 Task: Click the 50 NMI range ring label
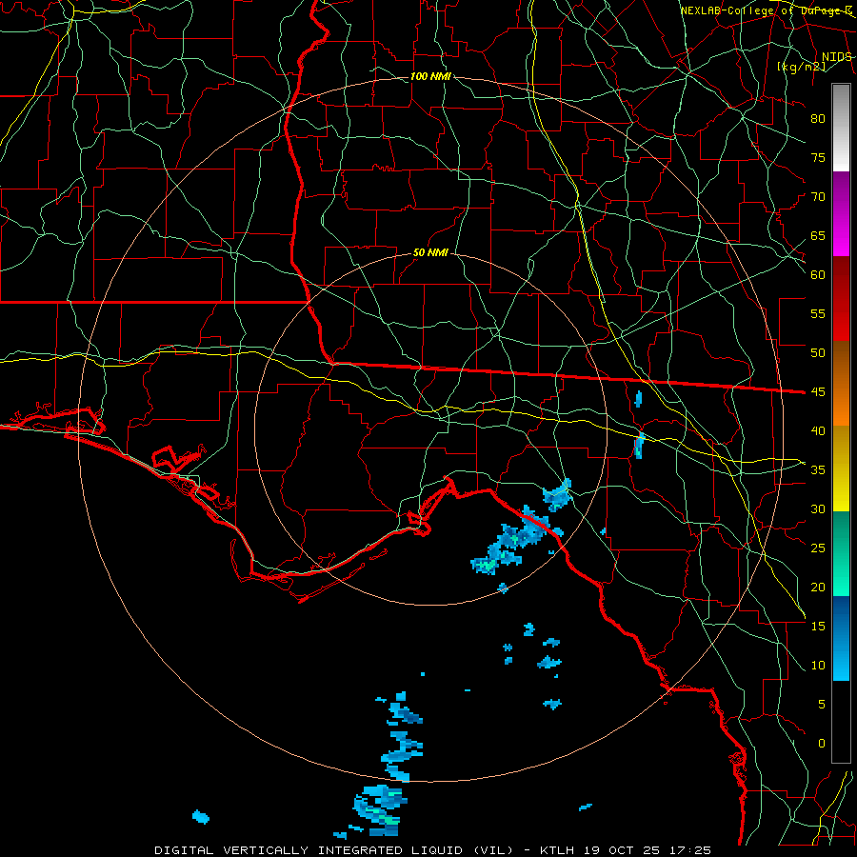430,252
